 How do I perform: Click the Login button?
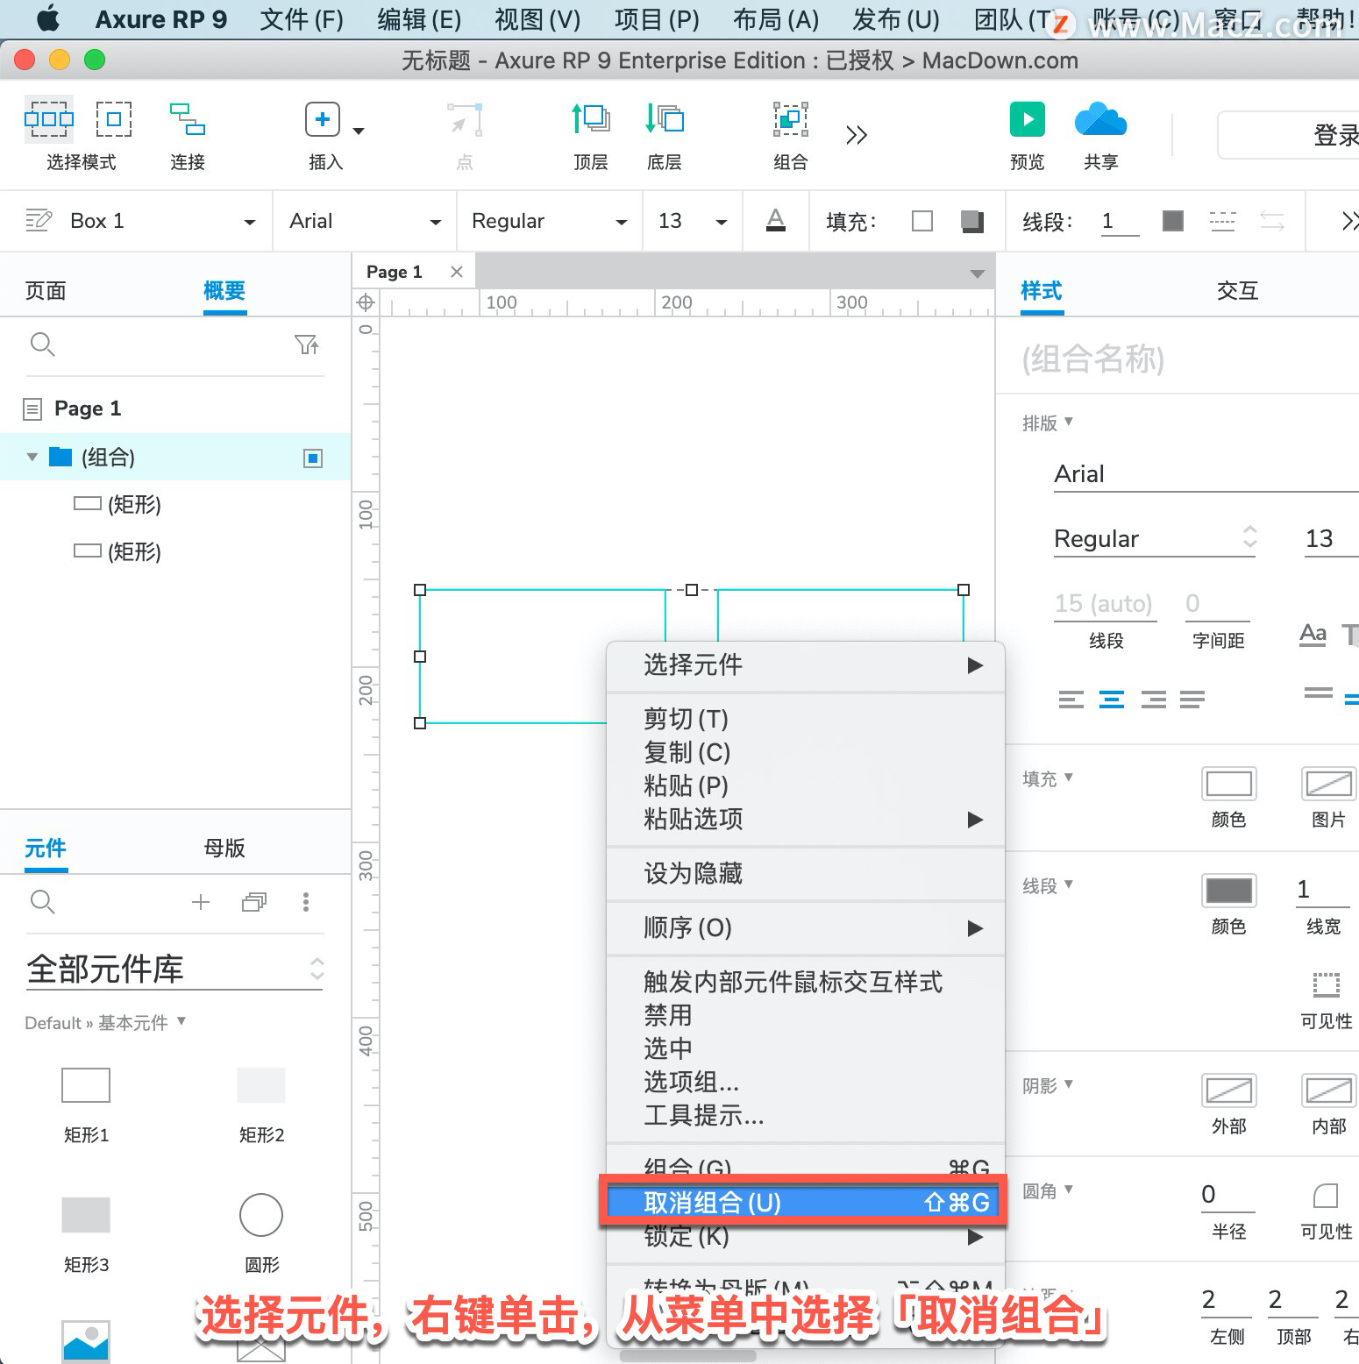pos(1289,135)
